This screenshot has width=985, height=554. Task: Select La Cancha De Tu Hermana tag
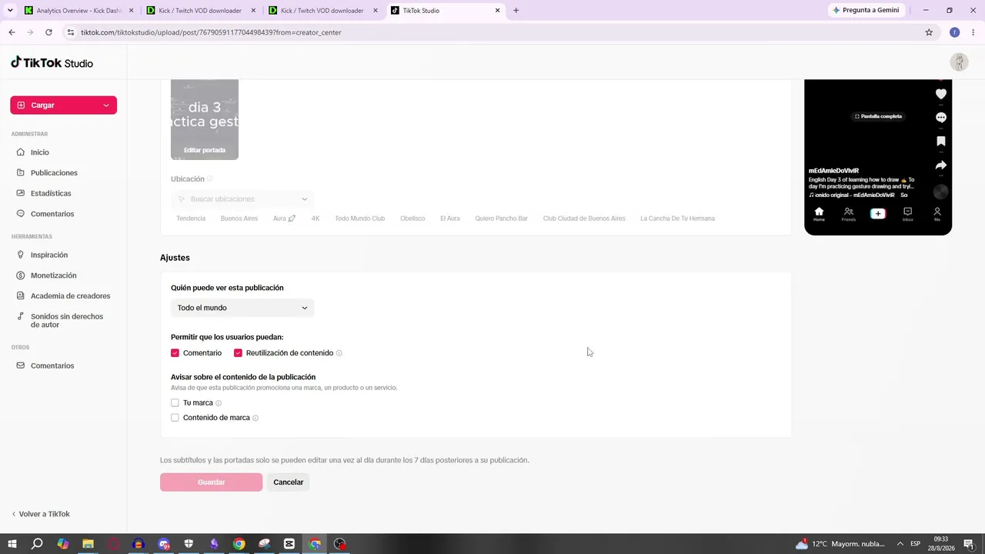coord(678,219)
